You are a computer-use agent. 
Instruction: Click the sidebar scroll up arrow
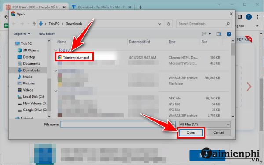click(49, 41)
